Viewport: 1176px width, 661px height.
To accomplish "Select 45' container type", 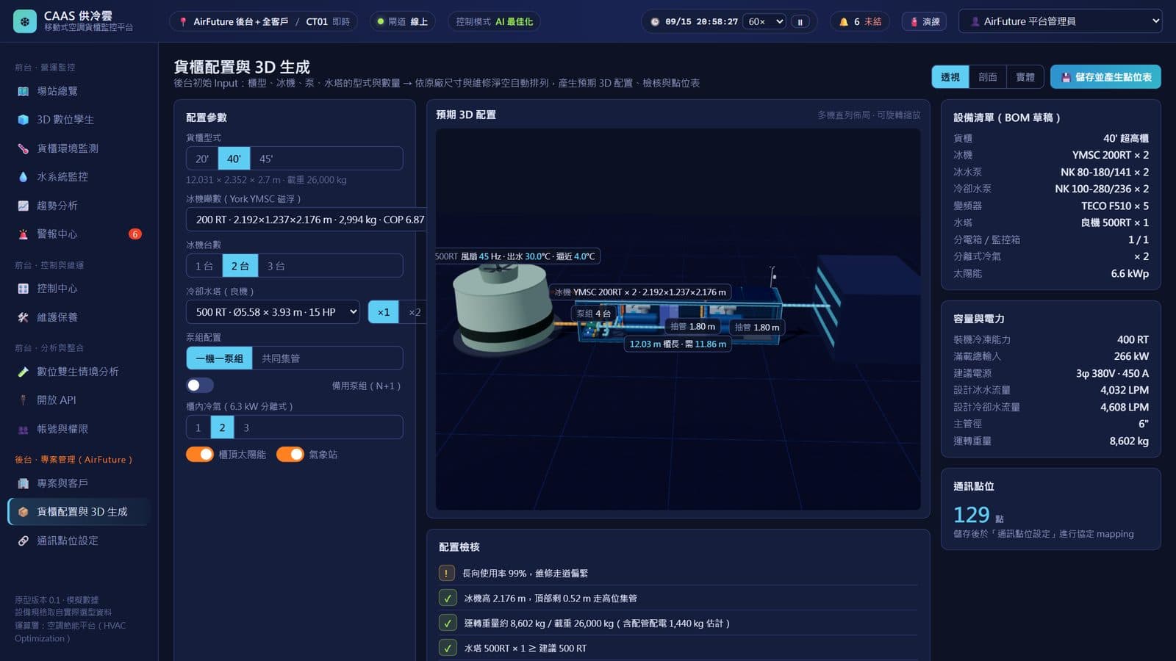I will click(266, 159).
